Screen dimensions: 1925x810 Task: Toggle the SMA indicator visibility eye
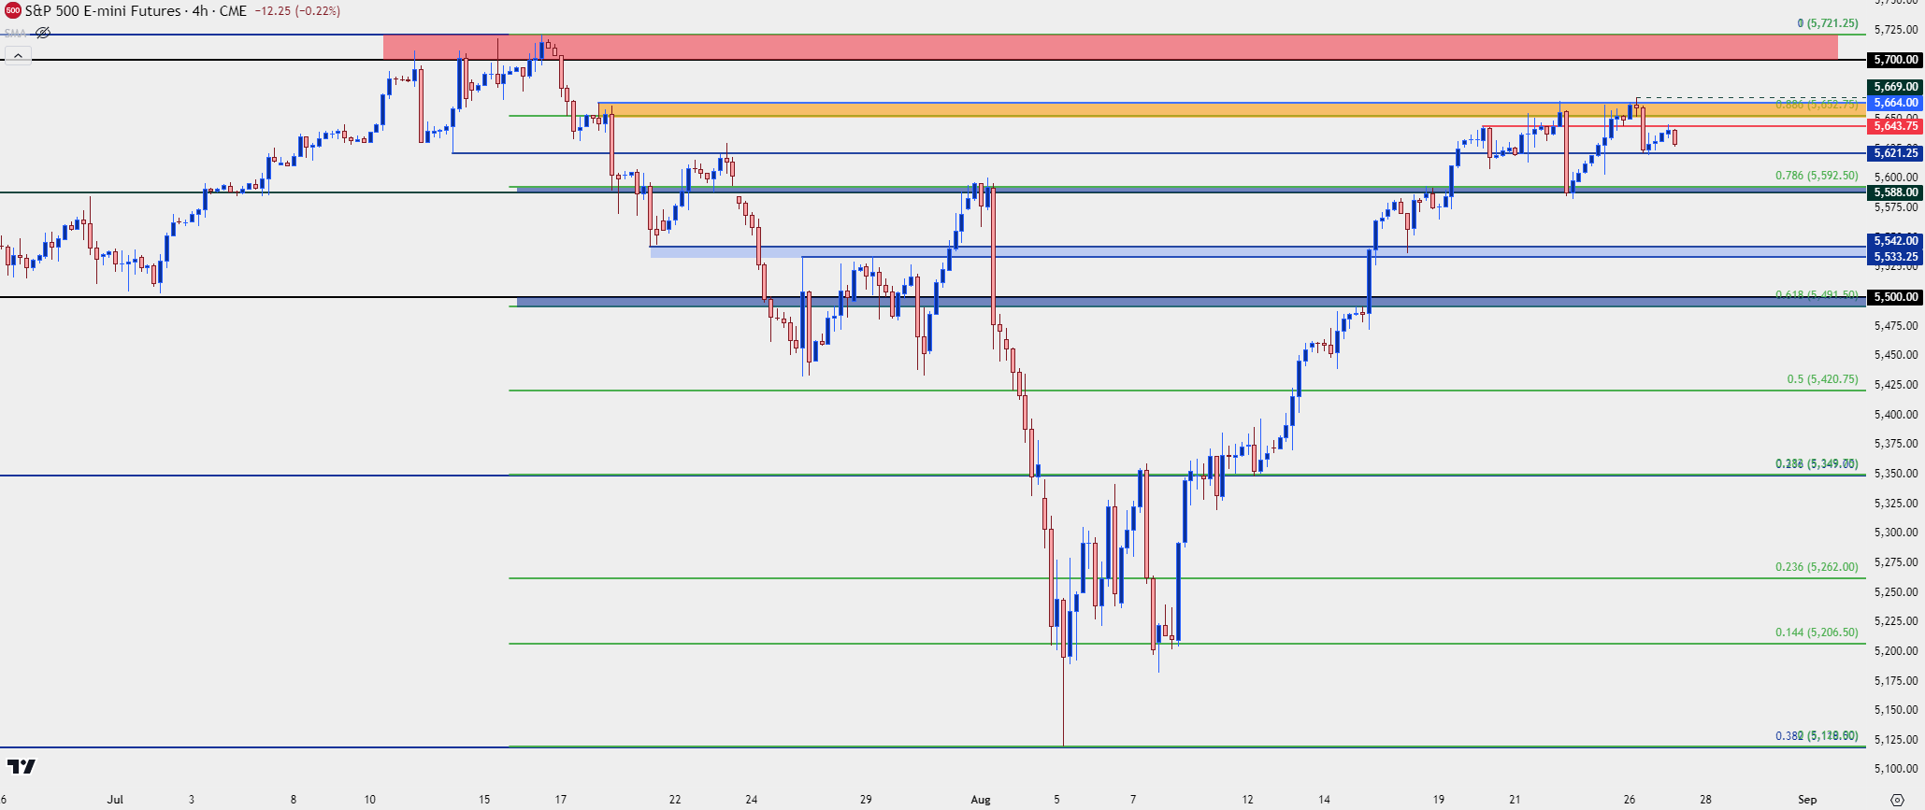(43, 33)
